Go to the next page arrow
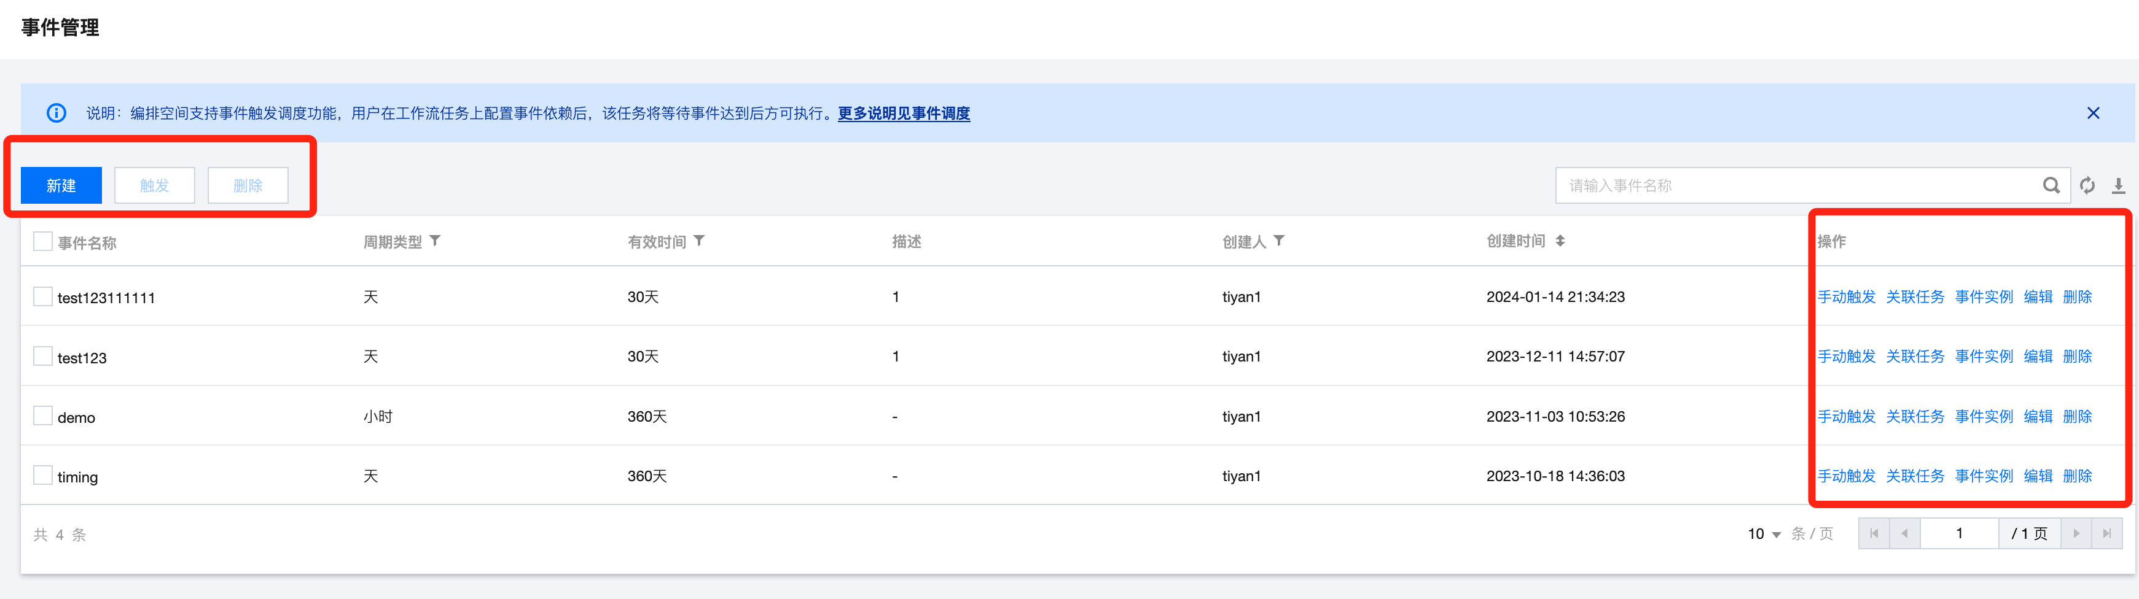This screenshot has height=599, width=2139. [x=2076, y=533]
